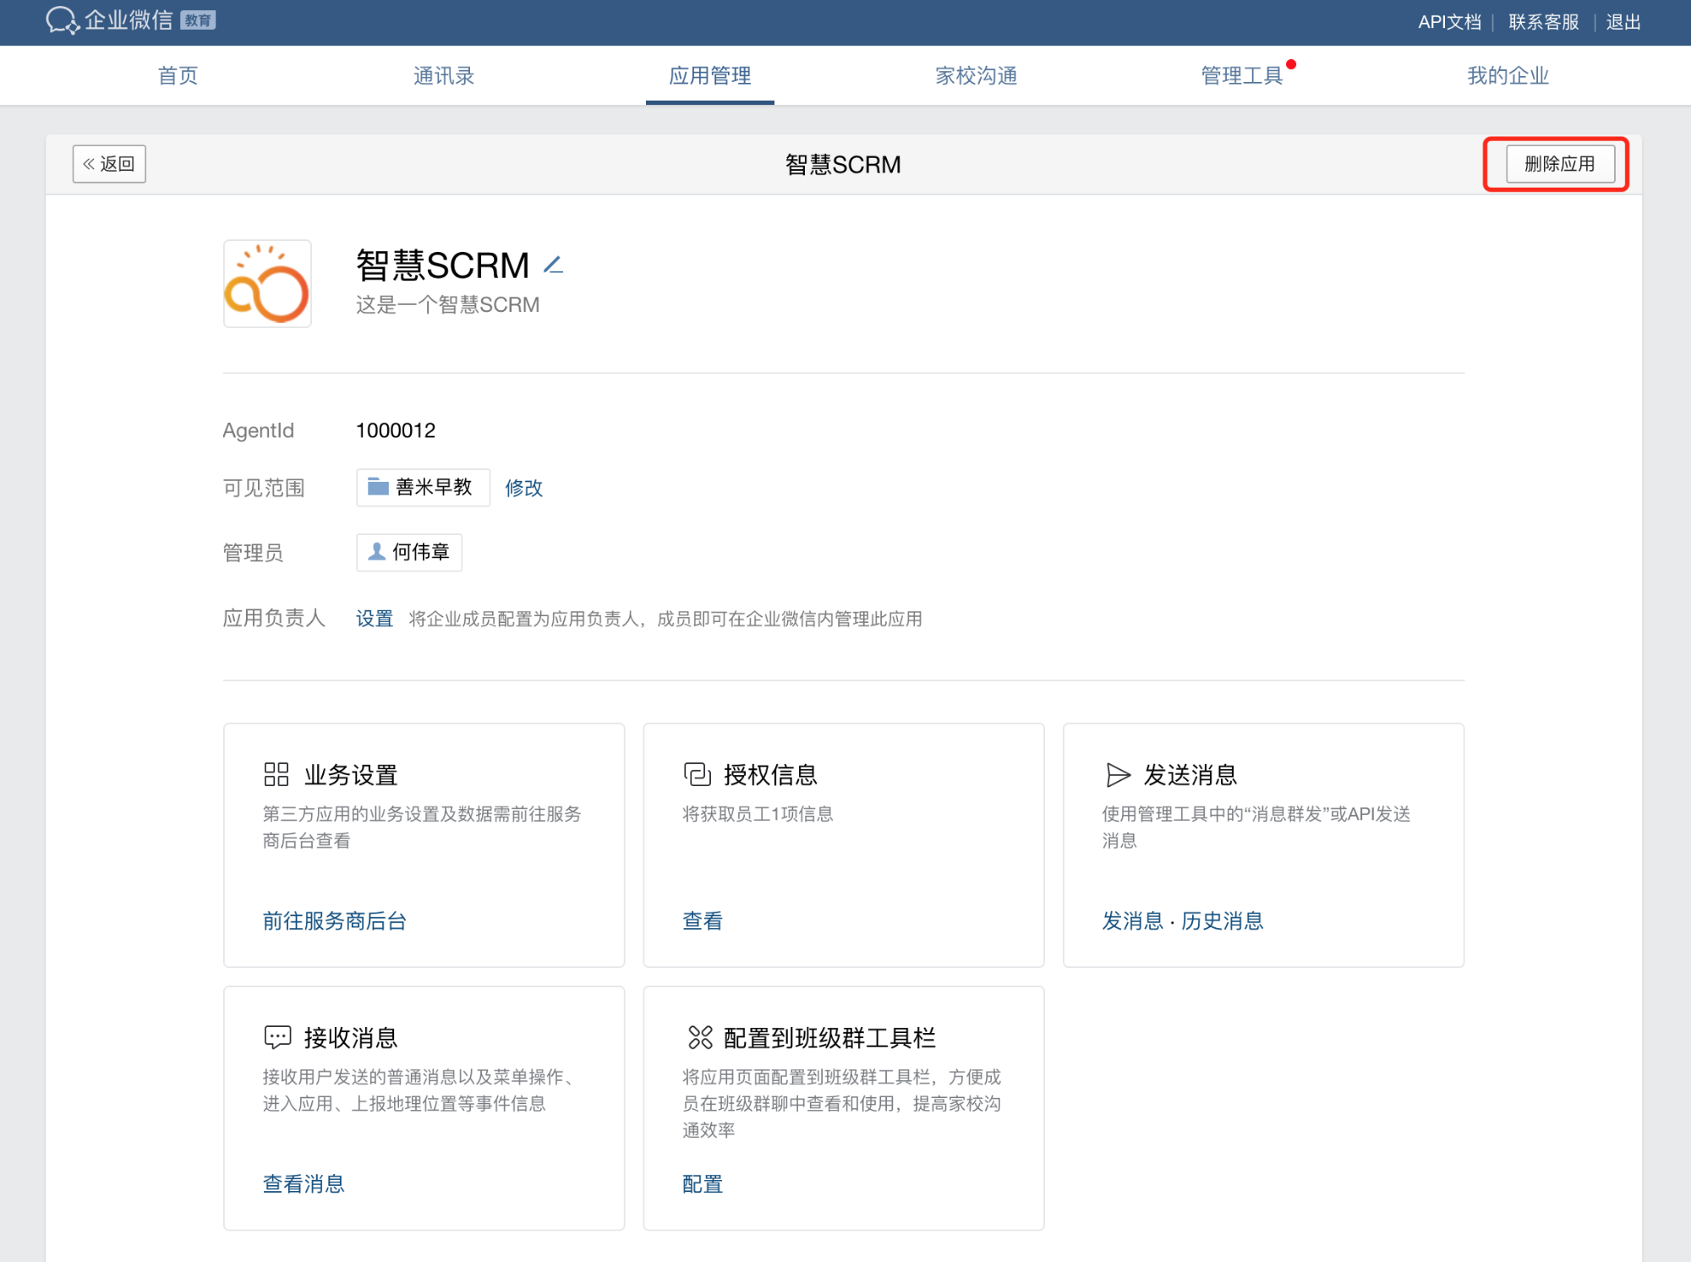
Task: Open 历史消息 link in 发送消息 card
Action: click(x=1223, y=921)
